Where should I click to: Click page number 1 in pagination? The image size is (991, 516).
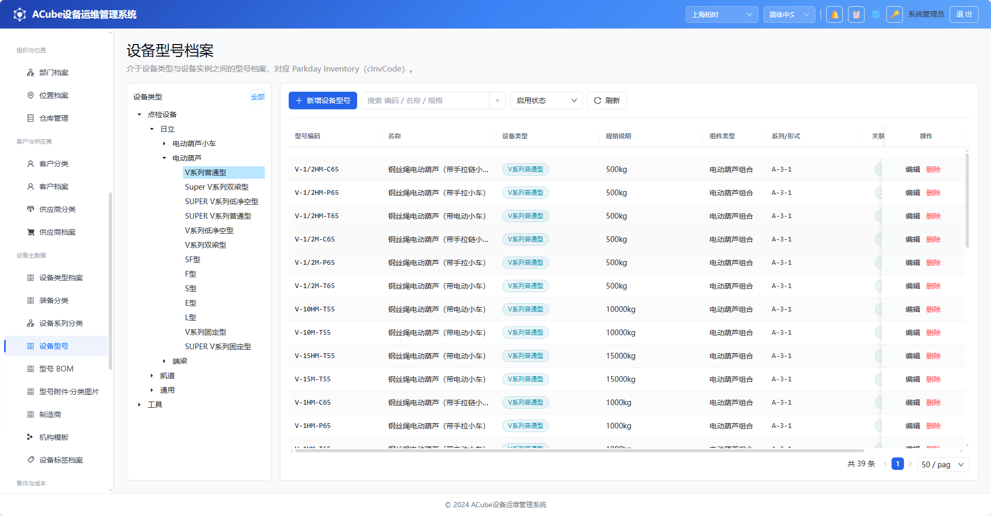898,464
